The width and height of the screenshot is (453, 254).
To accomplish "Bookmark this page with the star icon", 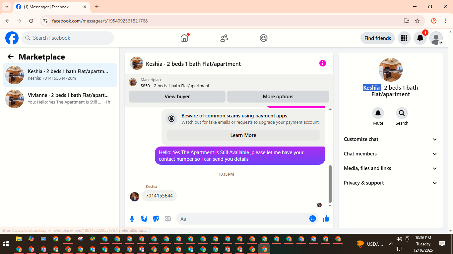I will click(x=417, y=21).
